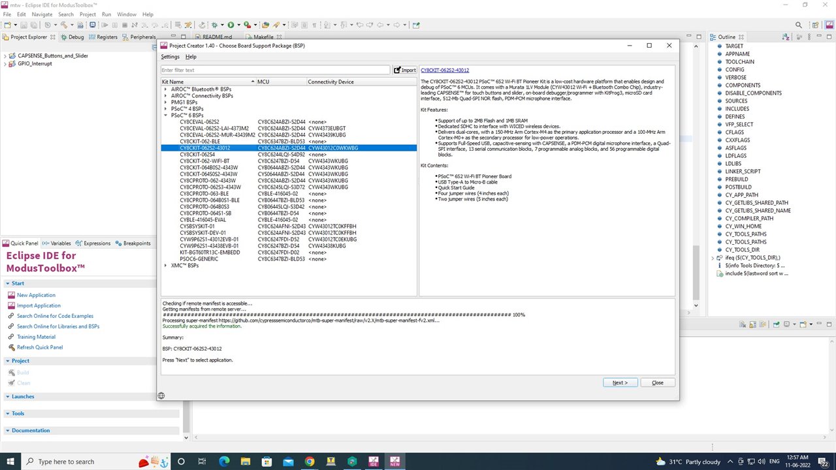Expand the AIROC Bluetooth BSPs group
Viewport: 836px width, 470px height.
[166, 89]
